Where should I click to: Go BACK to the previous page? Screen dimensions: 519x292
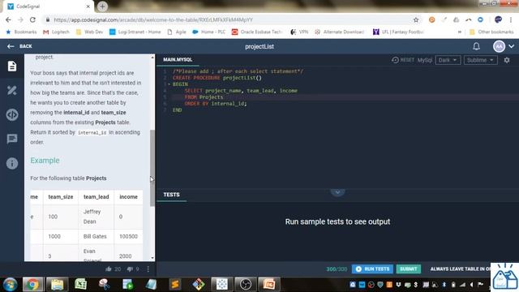click(x=19, y=46)
